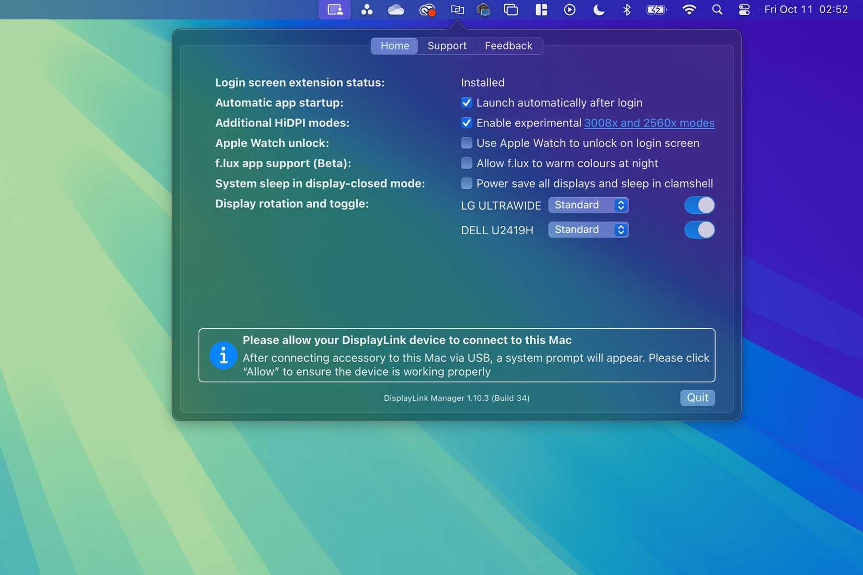Screen dimensions: 863x575
Task: Open the Creative Cloud icon with red badge
Action: [x=427, y=9]
